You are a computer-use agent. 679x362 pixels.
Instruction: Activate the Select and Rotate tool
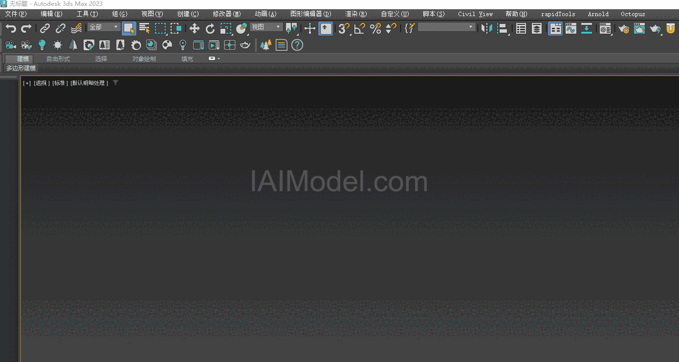click(210, 28)
